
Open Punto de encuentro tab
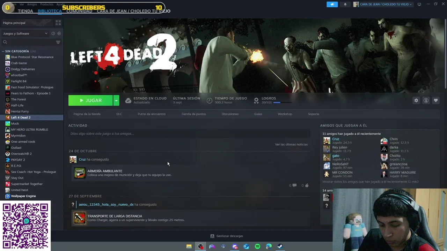(x=152, y=114)
